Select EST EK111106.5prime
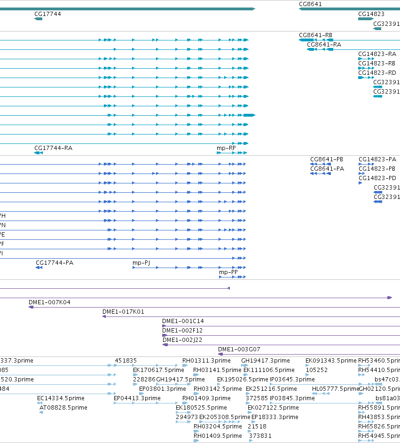This screenshot has width=400, height=443. 269,370
